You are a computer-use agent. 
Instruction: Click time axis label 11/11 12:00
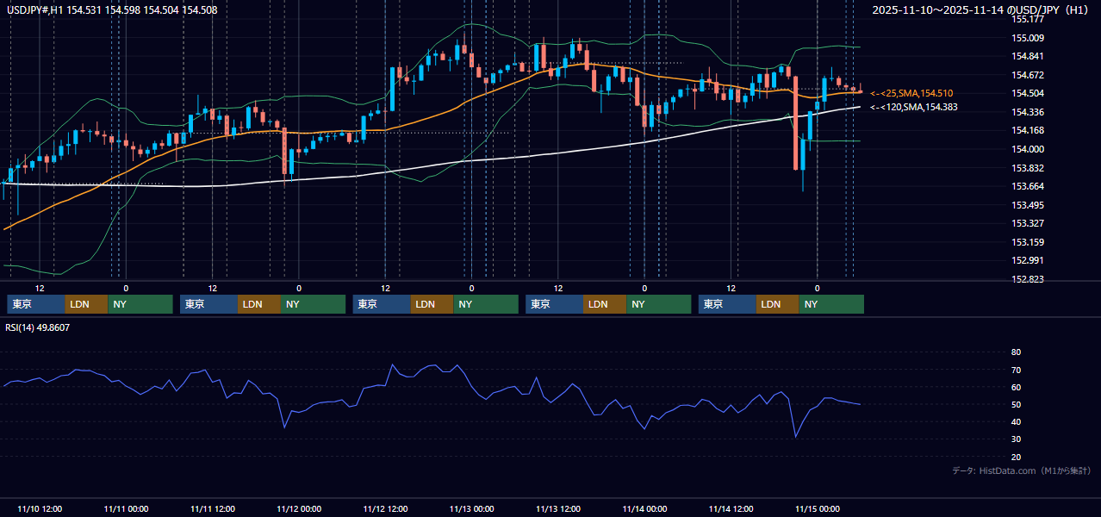click(x=212, y=508)
